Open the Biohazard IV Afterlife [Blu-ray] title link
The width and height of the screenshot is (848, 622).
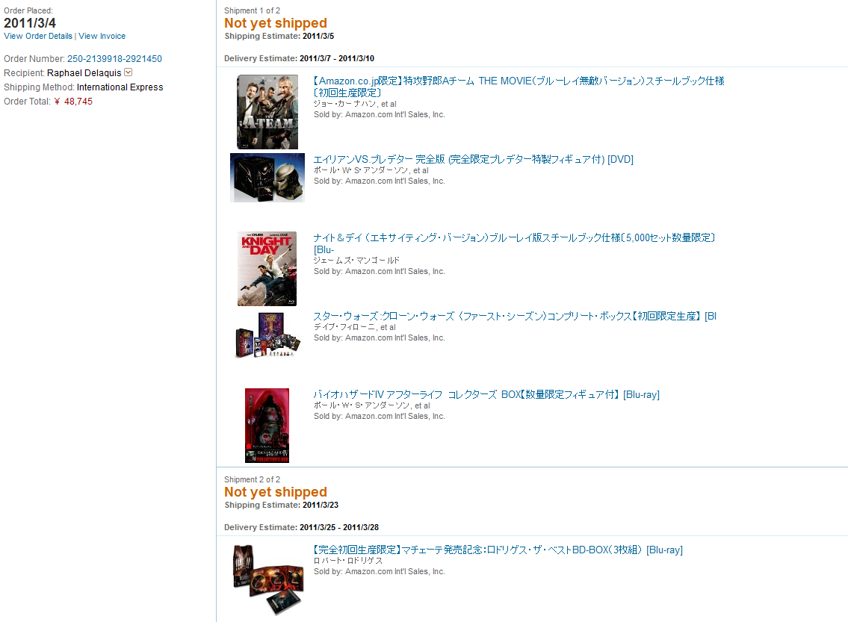coord(486,394)
